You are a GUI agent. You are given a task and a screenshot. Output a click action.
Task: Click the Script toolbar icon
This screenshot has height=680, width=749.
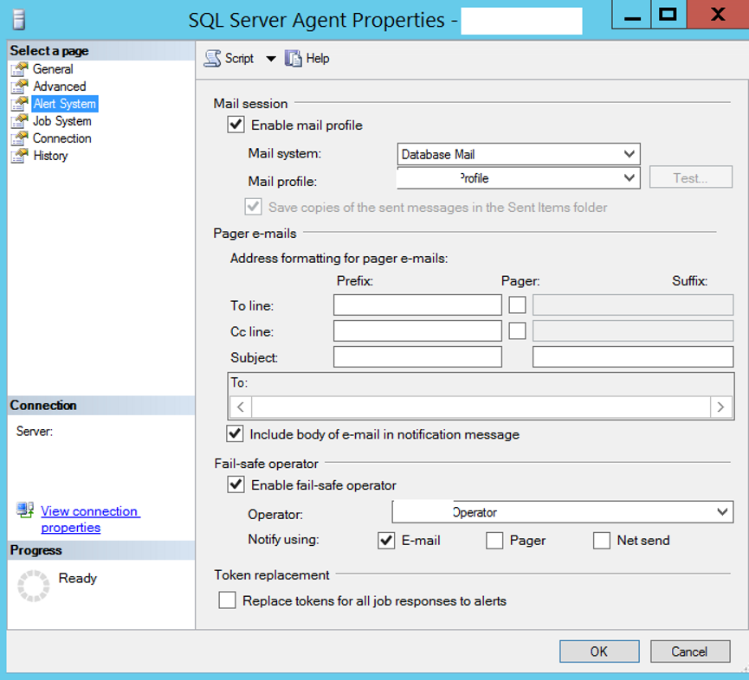pyautogui.click(x=212, y=58)
